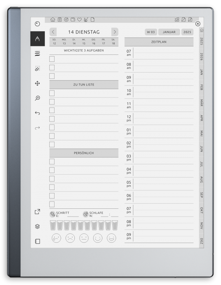Select the neutral face mood
This screenshot has height=285, width=221.
click(x=84, y=238)
